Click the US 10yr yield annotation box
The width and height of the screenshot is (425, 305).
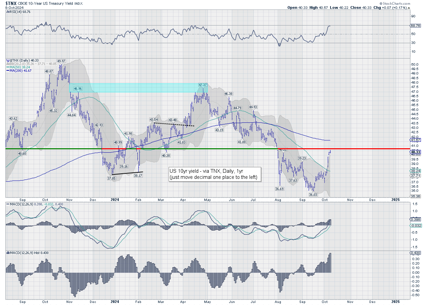pos(215,174)
